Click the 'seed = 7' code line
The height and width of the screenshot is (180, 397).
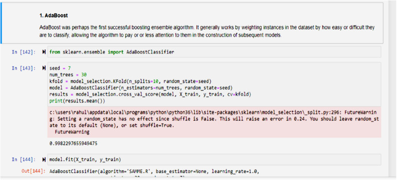pyautogui.click(x=58, y=68)
